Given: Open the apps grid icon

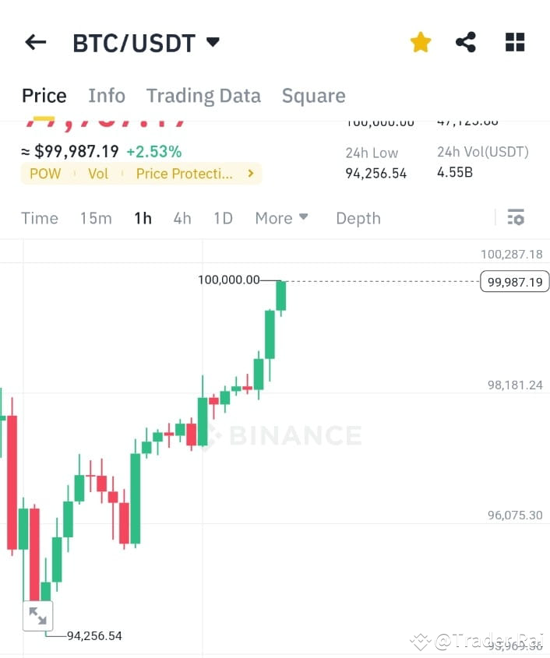Looking at the screenshot, I should 515,42.
